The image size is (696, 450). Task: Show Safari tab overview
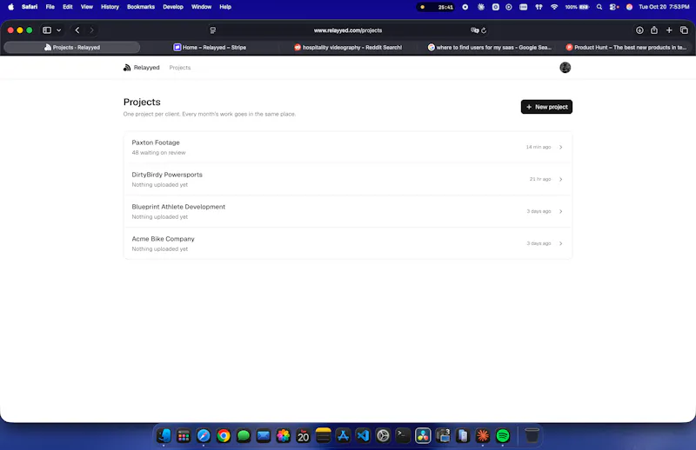pos(684,30)
